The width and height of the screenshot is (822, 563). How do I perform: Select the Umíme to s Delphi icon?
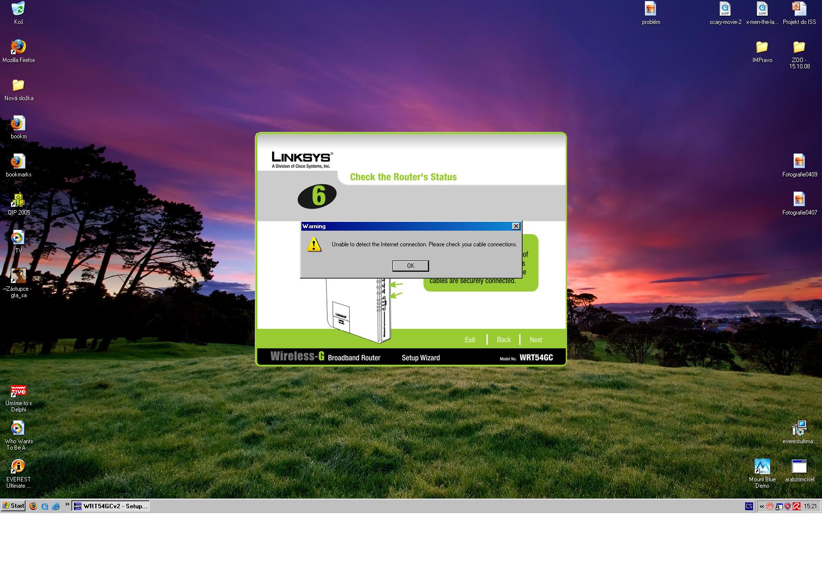[x=19, y=398]
